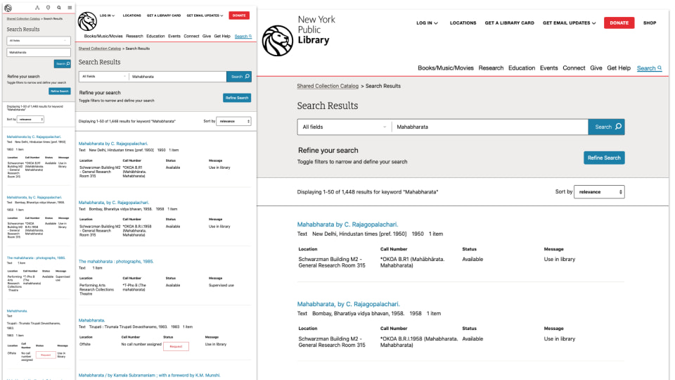Click the DONATE button in desktop view
This screenshot has width=675, height=380.
[619, 23]
